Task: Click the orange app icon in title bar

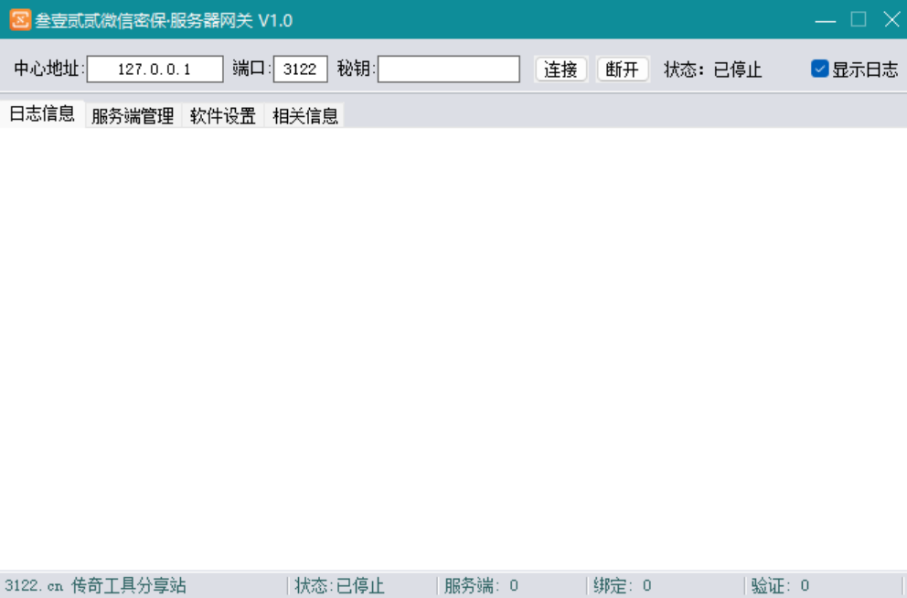Action: point(20,20)
